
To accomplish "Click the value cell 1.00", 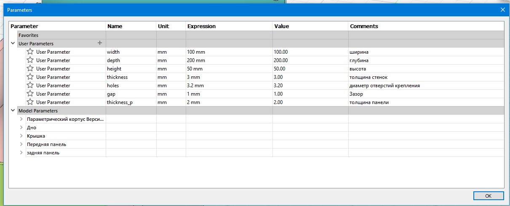I will pyautogui.click(x=310, y=94).
